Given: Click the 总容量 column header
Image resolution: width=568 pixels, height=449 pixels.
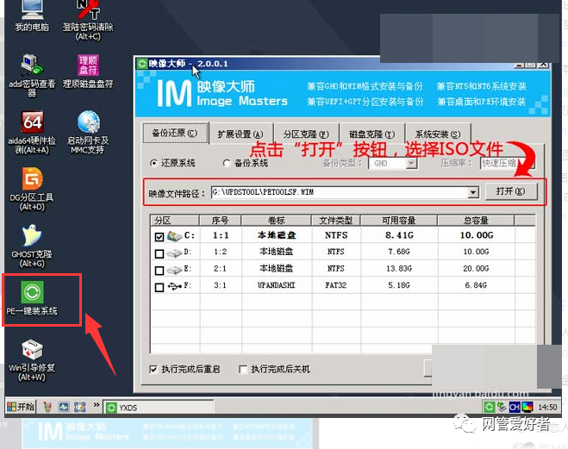Looking at the screenshot, I should click(476, 220).
